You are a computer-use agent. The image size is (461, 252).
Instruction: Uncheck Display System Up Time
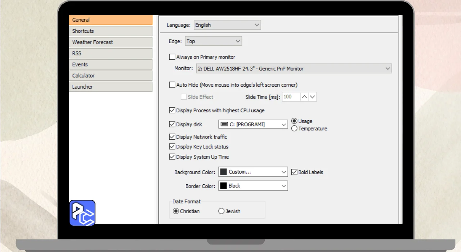(x=172, y=157)
